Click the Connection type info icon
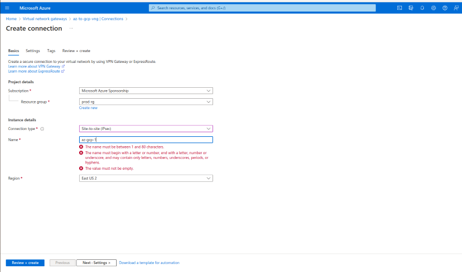Viewport: 462px width, 272px height. coord(42,129)
